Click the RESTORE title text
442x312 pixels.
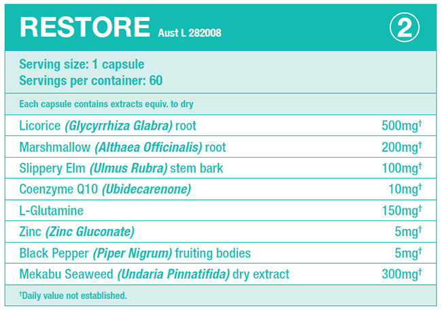coord(84,27)
